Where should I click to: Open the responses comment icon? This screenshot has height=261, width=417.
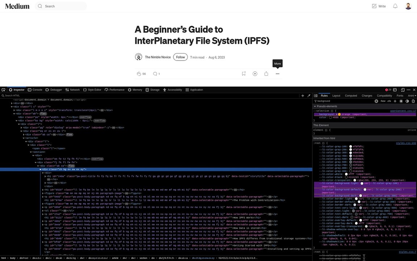coord(155,74)
